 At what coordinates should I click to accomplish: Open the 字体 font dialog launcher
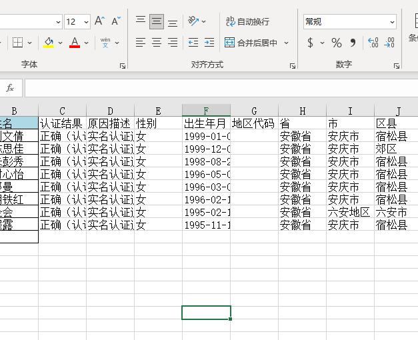point(123,66)
